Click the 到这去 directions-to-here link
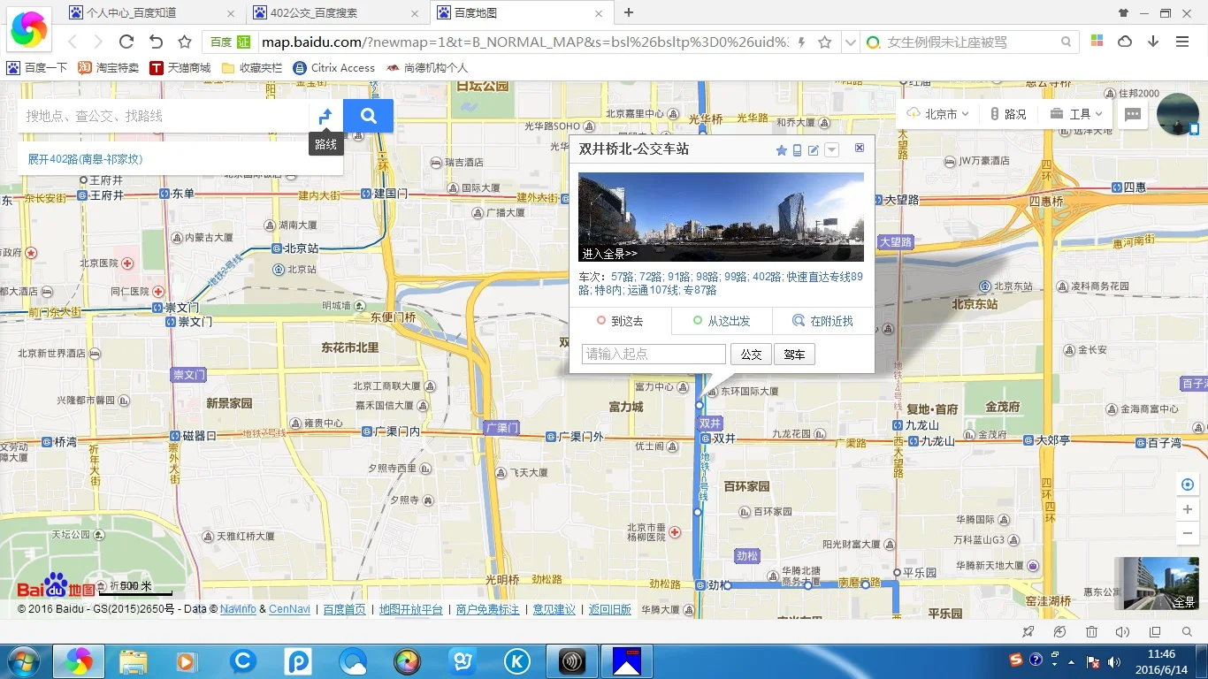 tap(622, 321)
